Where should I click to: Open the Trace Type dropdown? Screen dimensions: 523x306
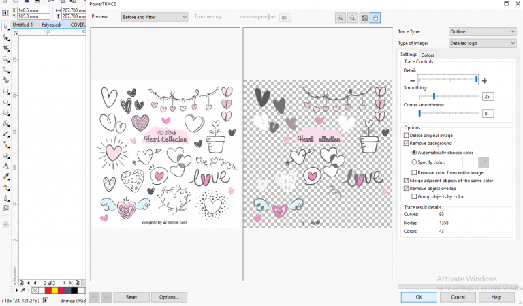[x=482, y=32]
